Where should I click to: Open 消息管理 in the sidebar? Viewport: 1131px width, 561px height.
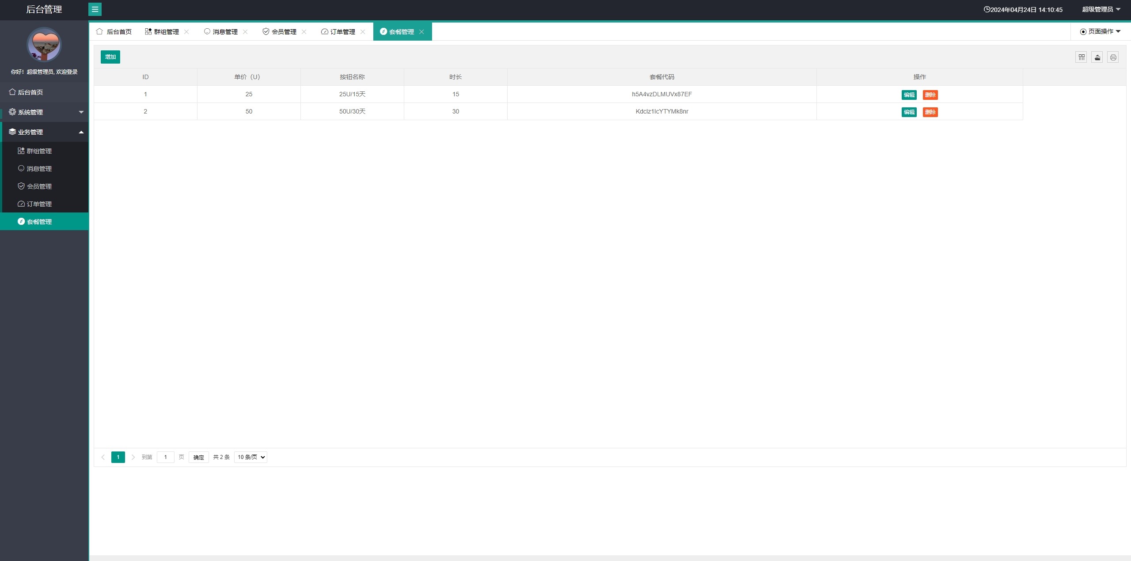point(44,169)
